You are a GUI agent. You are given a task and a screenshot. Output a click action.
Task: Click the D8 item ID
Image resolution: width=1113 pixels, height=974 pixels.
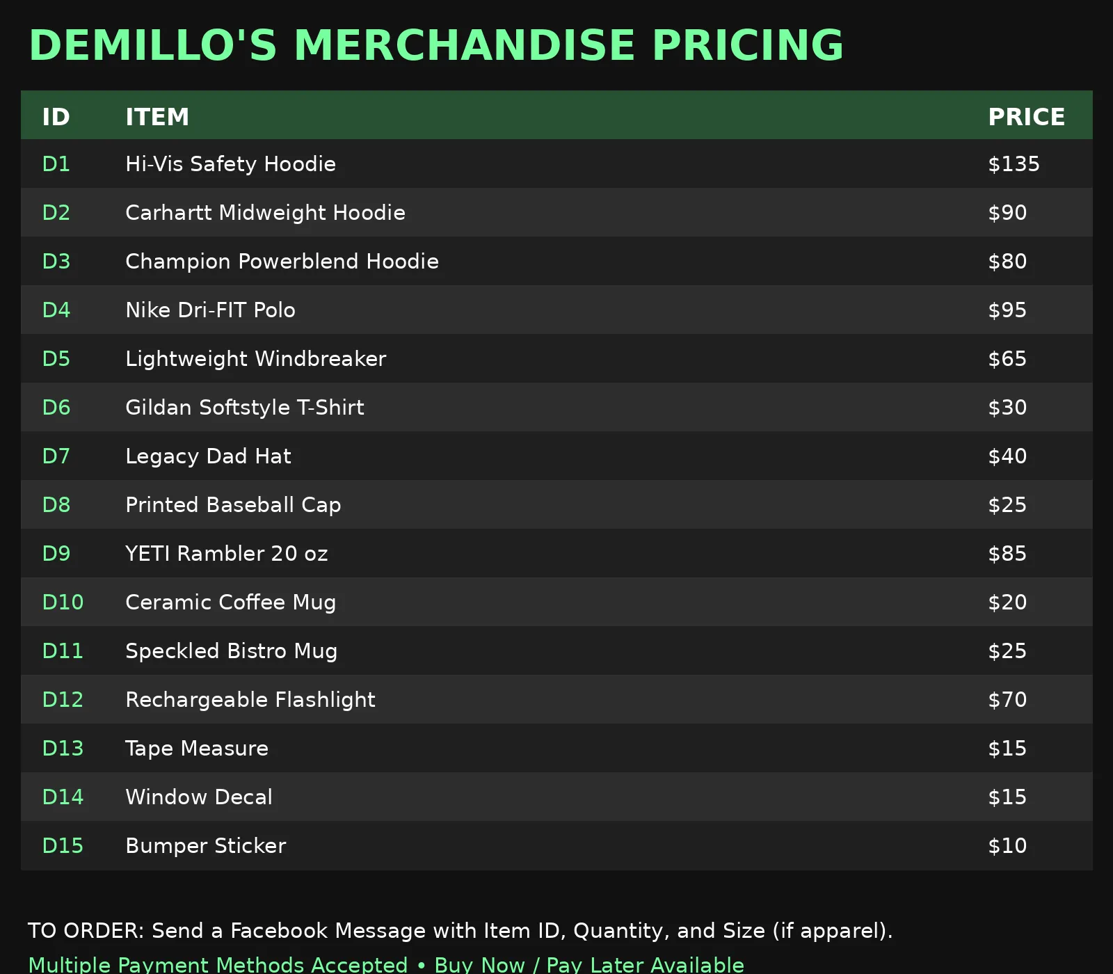[x=56, y=504]
